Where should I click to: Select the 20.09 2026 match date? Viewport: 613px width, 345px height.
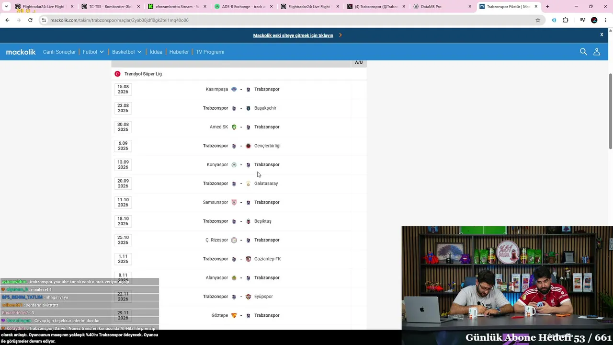pyautogui.click(x=123, y=184)
